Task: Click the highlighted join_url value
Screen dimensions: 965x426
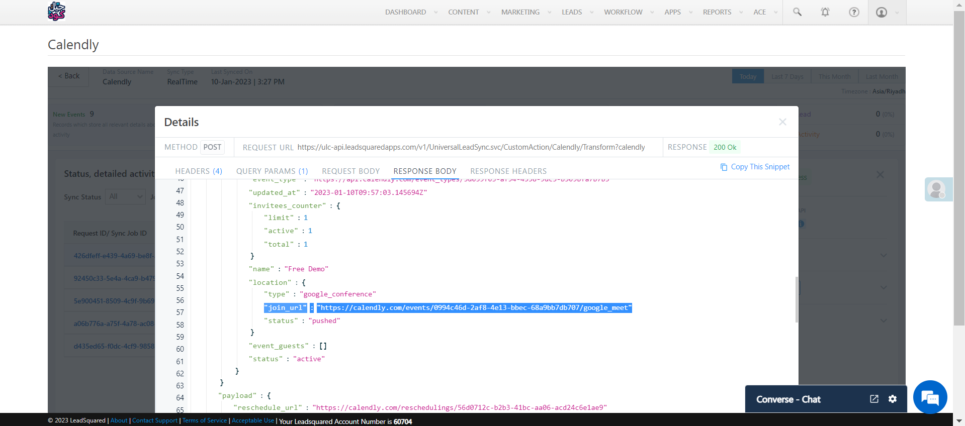Action: [x=474, y=308]
